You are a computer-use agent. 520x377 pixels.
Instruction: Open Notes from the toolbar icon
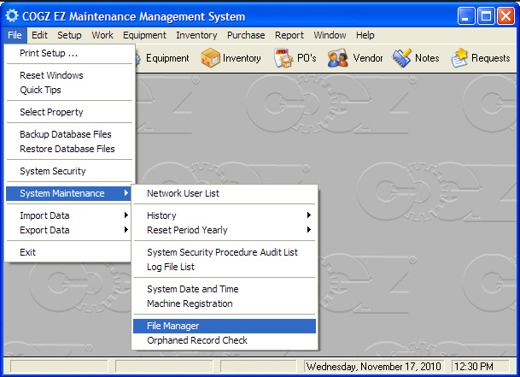pos(401,58)
